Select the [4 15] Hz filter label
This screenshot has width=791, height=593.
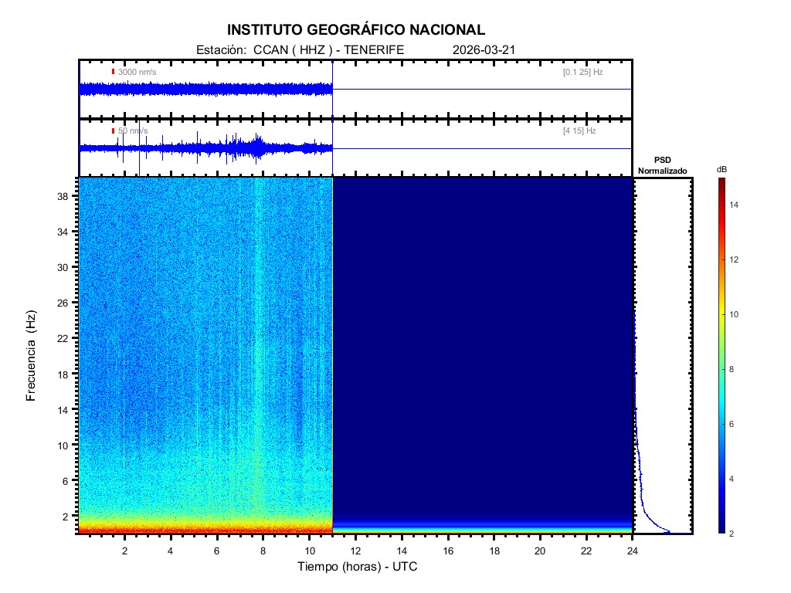coord(579,131)
